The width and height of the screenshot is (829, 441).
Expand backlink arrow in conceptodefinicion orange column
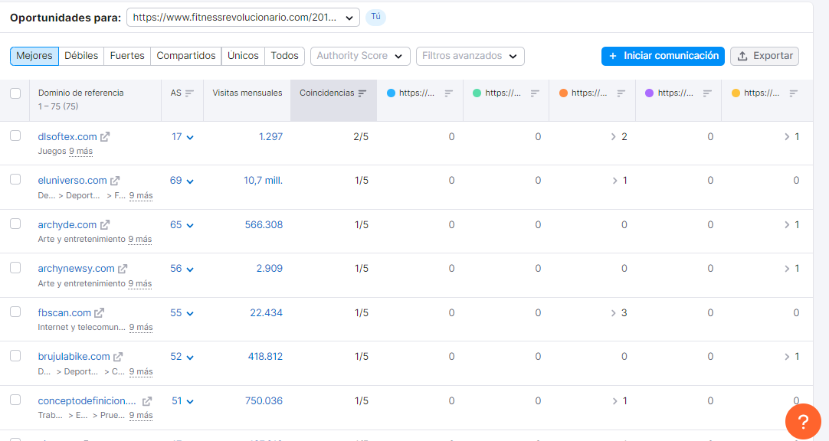[x=614, y=401]
